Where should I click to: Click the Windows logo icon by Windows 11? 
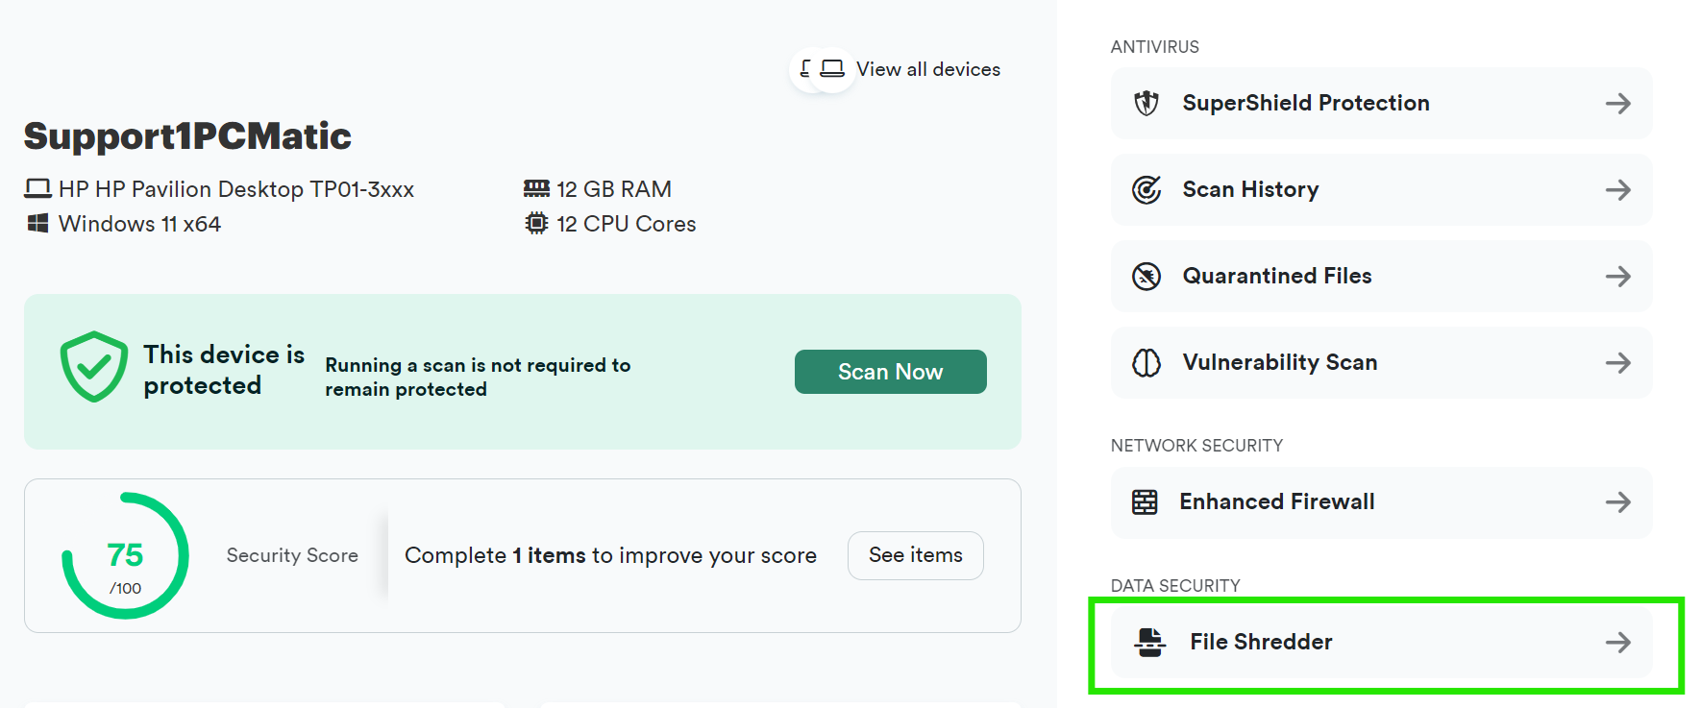(x=37, y=223)
